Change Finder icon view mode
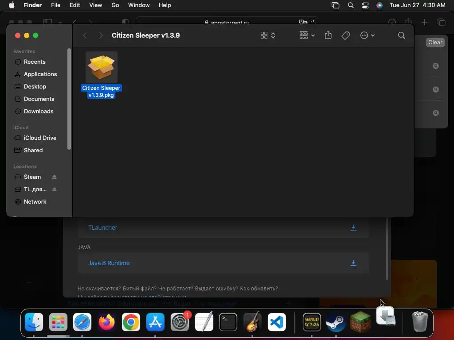Image resolution: width=454 pixels, height=340 pixels. (x=267, y=35)
